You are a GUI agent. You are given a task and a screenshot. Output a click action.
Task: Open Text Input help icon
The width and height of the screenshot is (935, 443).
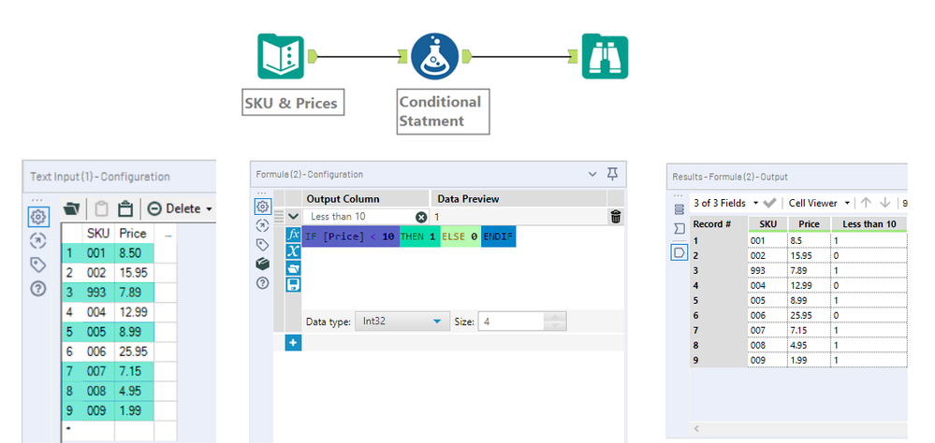click(x=37, y=289)
